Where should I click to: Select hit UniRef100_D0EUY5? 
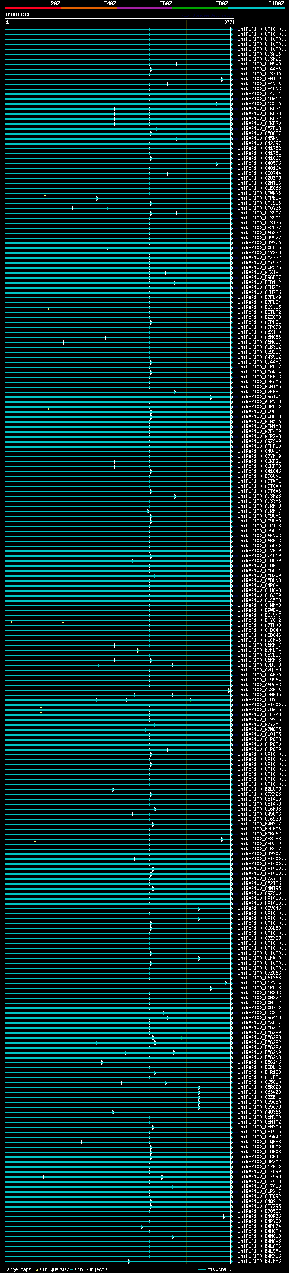coord(259,247)
